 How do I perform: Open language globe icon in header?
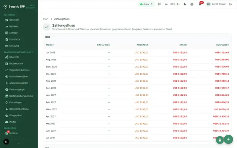point(192,4)
